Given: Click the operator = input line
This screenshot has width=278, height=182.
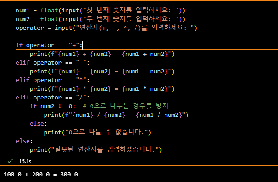Looking at the screenshot, I should click(x=107, y=28).
